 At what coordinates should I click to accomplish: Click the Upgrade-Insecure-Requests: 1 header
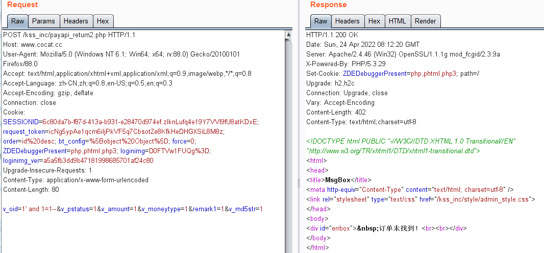[x=47, y=171]
